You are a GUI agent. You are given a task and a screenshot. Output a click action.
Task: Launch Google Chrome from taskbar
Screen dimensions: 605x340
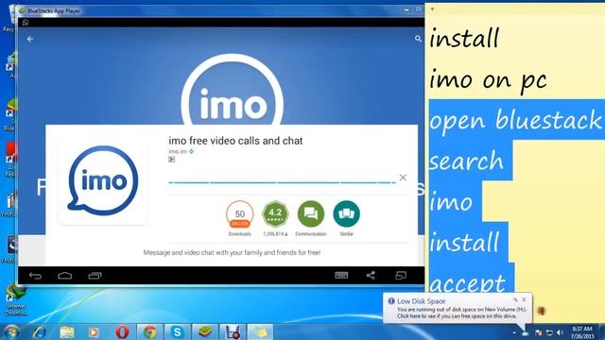point(149,331)
